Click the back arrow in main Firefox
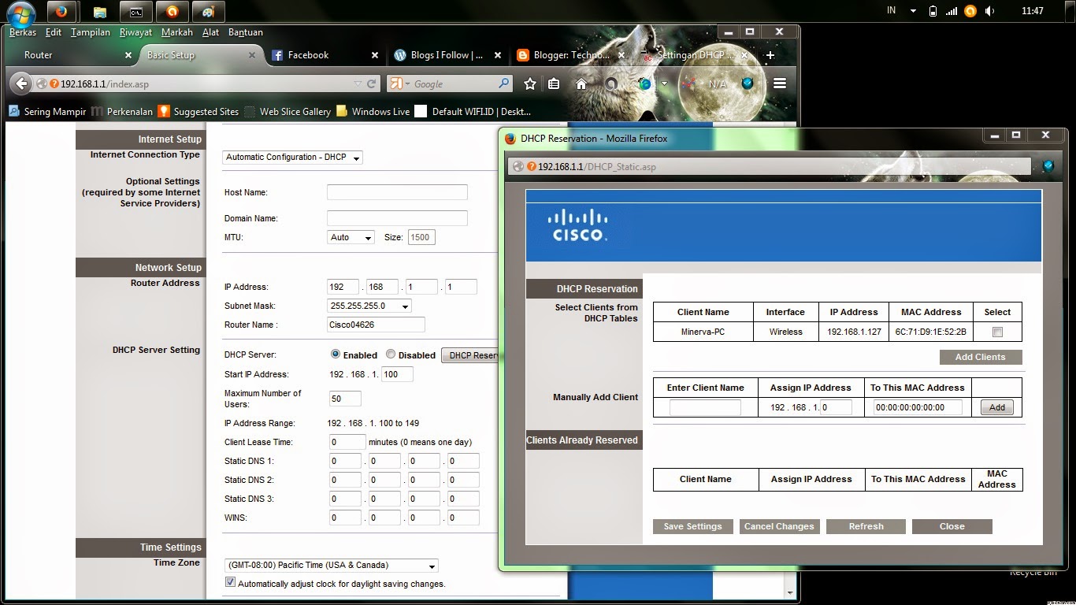This screenshot has height=605, width=1076. [21, 84]
